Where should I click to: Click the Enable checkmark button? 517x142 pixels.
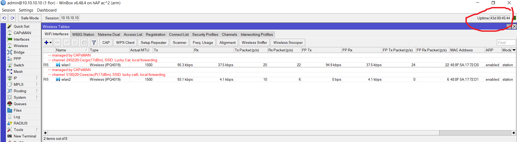click(67, 42)
